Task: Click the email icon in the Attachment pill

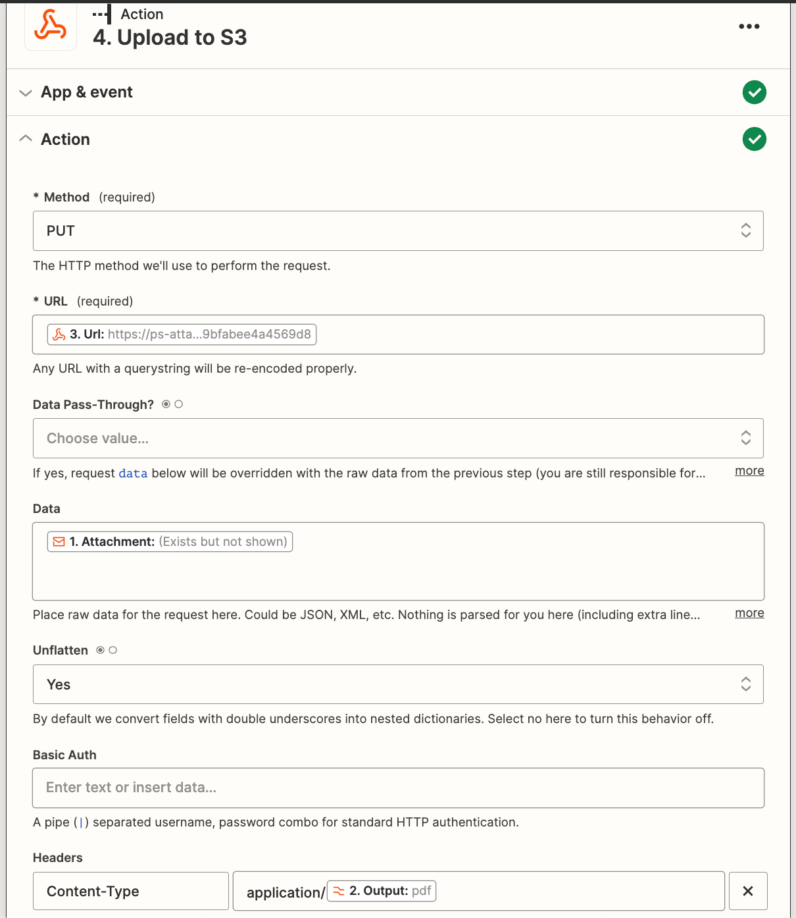Action: [59, 542]
